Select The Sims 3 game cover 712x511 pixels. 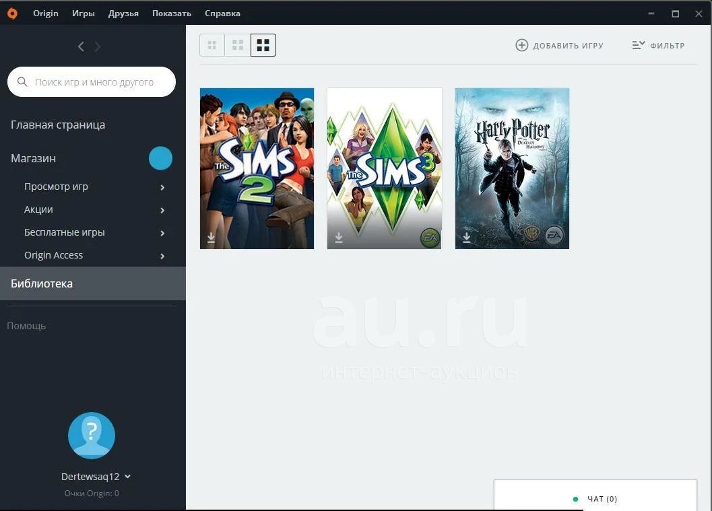(385, 168)
